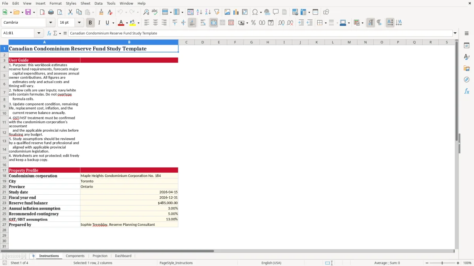The height and width of the screenshot is (266, 474).
Task: Click the 100% zoom level indicator
Action: pos(467,263)
